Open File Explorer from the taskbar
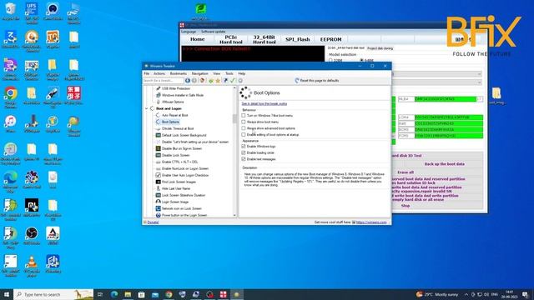This screenshot has height=300, width=534. point(128,294)
